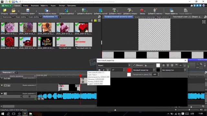Close the Текстовый редактор dialog
Screen dimensions: 207x116
point(185,60)
